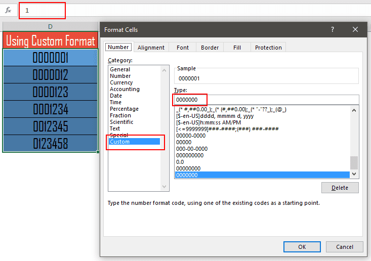
Task: Confirm with the OK button
Action: coord(302,247)
